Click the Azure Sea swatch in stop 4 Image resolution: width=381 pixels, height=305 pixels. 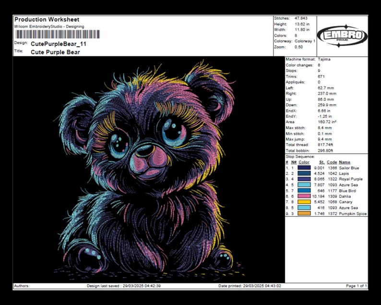click(x=304, y=185)
